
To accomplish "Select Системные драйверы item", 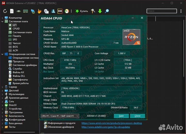I will click(25, 65).
